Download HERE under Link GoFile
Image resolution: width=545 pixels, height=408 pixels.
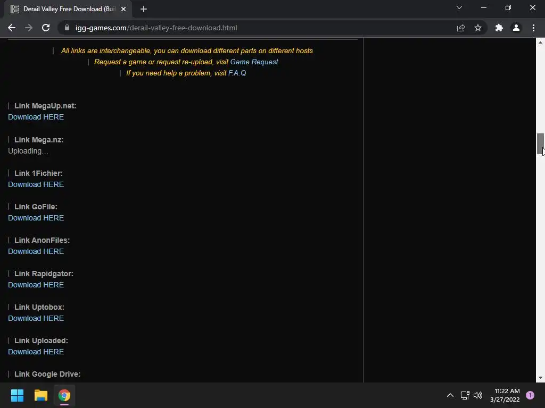pos(36,218)
